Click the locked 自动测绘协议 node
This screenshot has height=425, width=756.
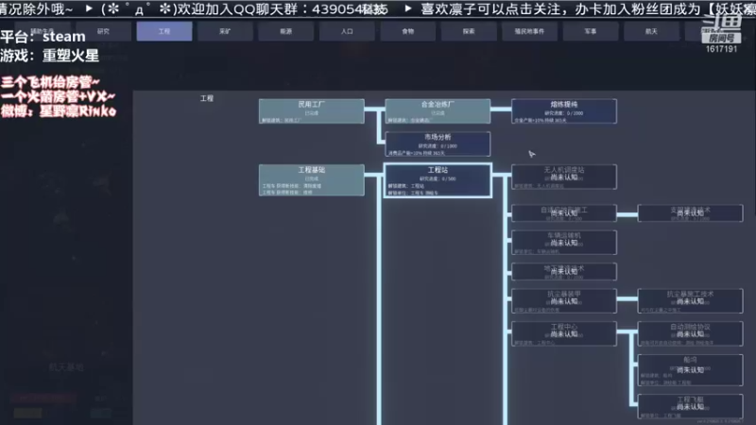click(x=691, y=334)
